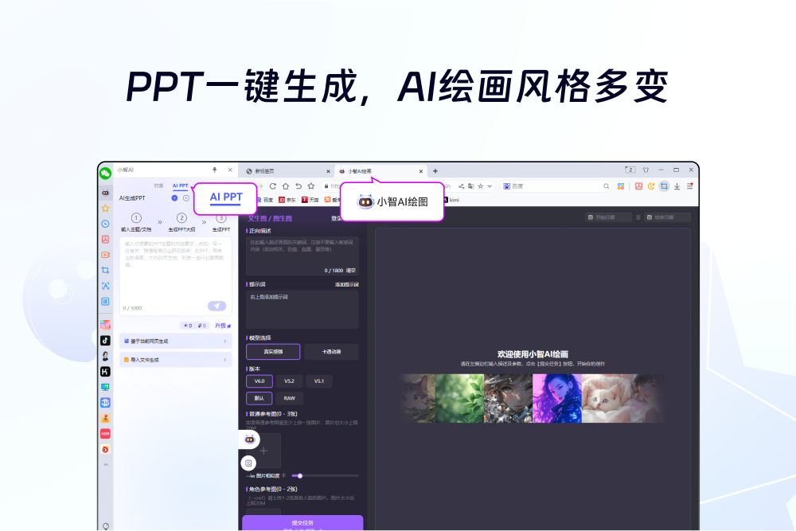Choose version V5.1
Screen dimensions: 796x531
tap(319, 381)
